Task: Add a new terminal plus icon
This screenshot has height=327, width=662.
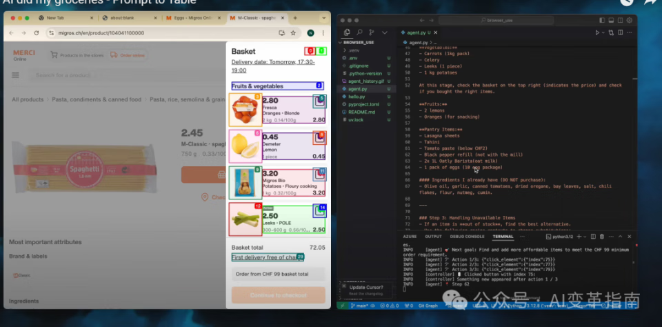Action: [x=579, y=237]
